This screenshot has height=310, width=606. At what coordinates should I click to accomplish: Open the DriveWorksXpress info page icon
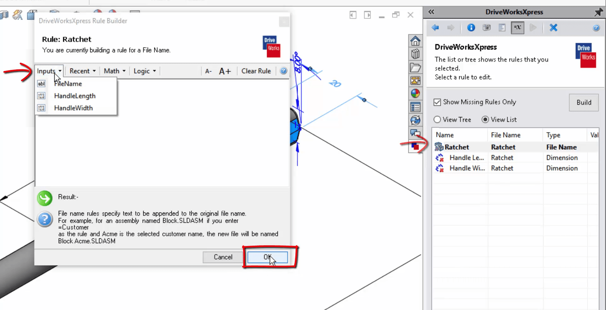[471, 28]
